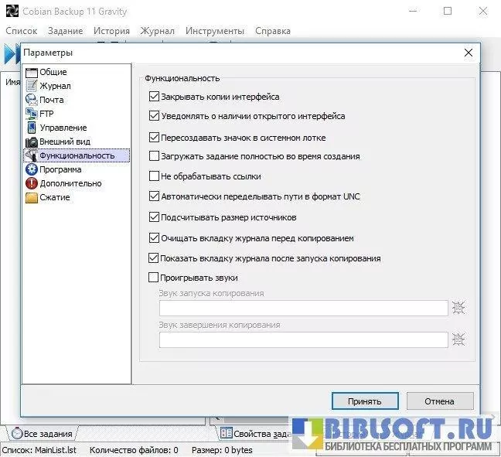Open the Задание menu
Image resolution: width=501 pixels, height=457 pixels.
(65, 31)
